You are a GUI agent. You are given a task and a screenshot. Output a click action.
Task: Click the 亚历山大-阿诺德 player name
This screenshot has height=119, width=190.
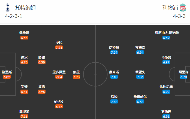pyautogui.click(x=167, y=33)
